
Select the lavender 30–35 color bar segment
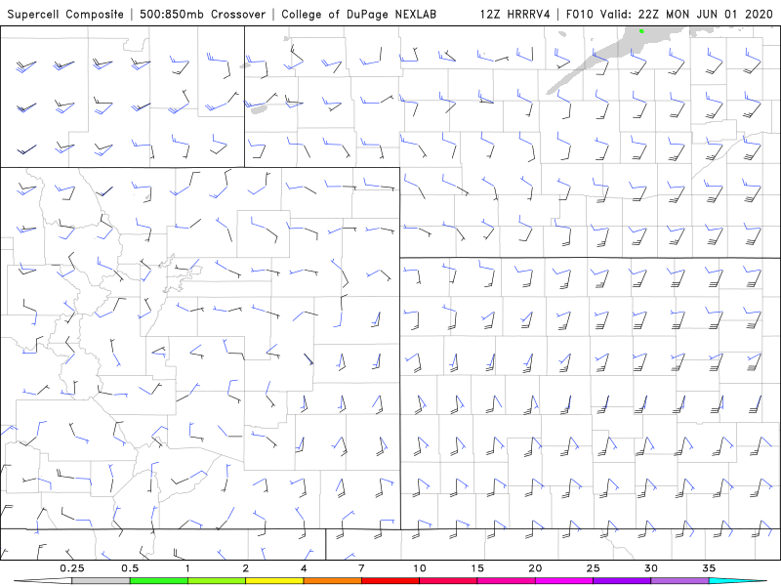point(679,581)
